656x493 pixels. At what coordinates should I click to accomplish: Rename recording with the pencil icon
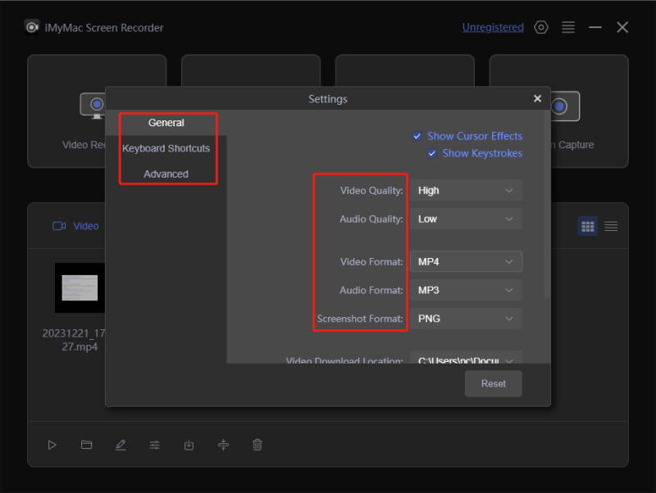click(121, 445)
